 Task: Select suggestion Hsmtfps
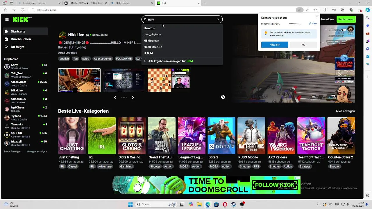pyautogui.click(x=182, y=28)
